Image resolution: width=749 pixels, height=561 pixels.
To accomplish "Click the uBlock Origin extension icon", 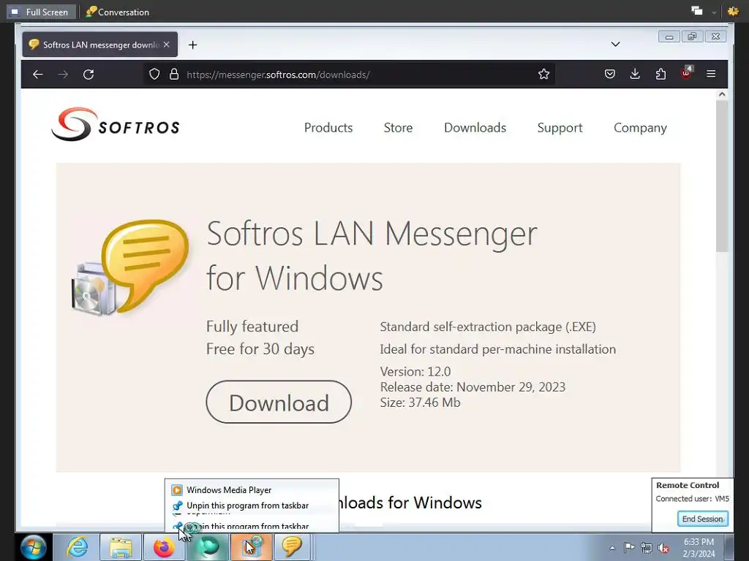I will [686, 73].
